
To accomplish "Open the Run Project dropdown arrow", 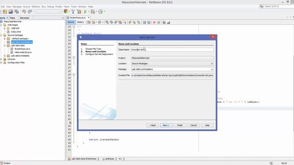I will point(89,11).
